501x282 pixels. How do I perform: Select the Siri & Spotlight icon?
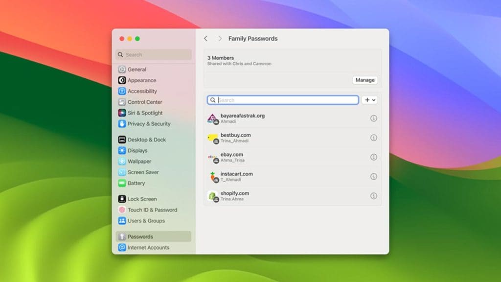(121, 113)
